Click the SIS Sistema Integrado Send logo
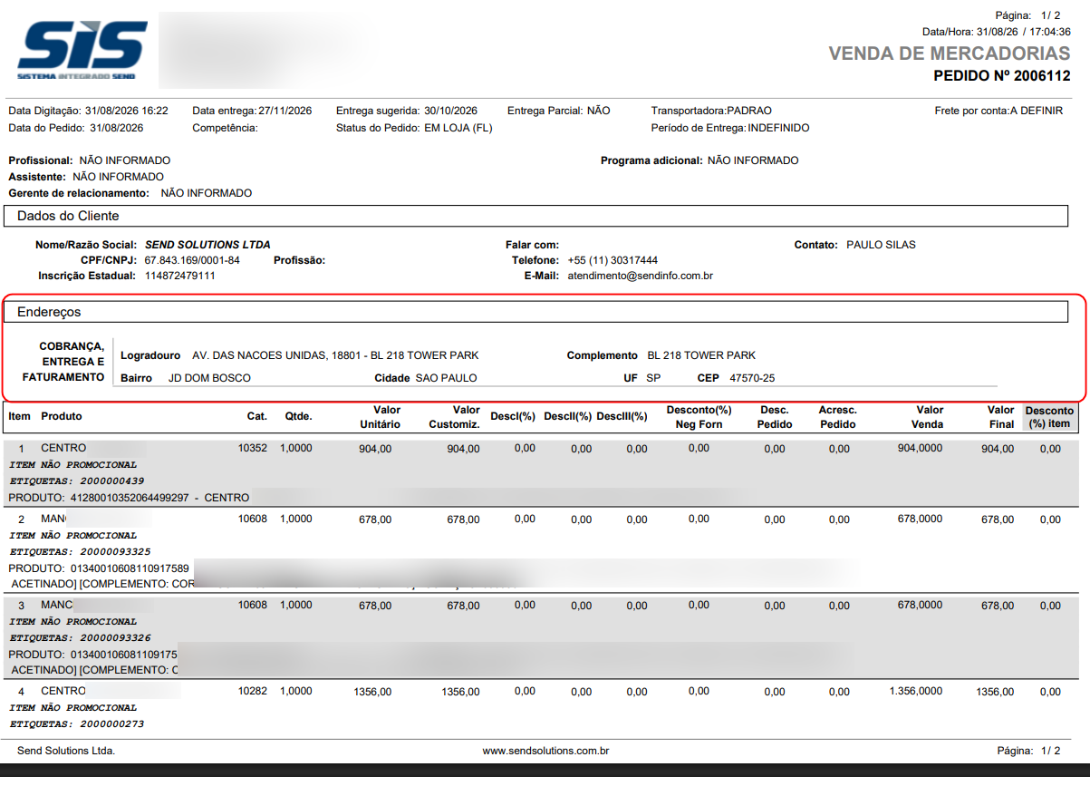 click(x=82, y=50)
